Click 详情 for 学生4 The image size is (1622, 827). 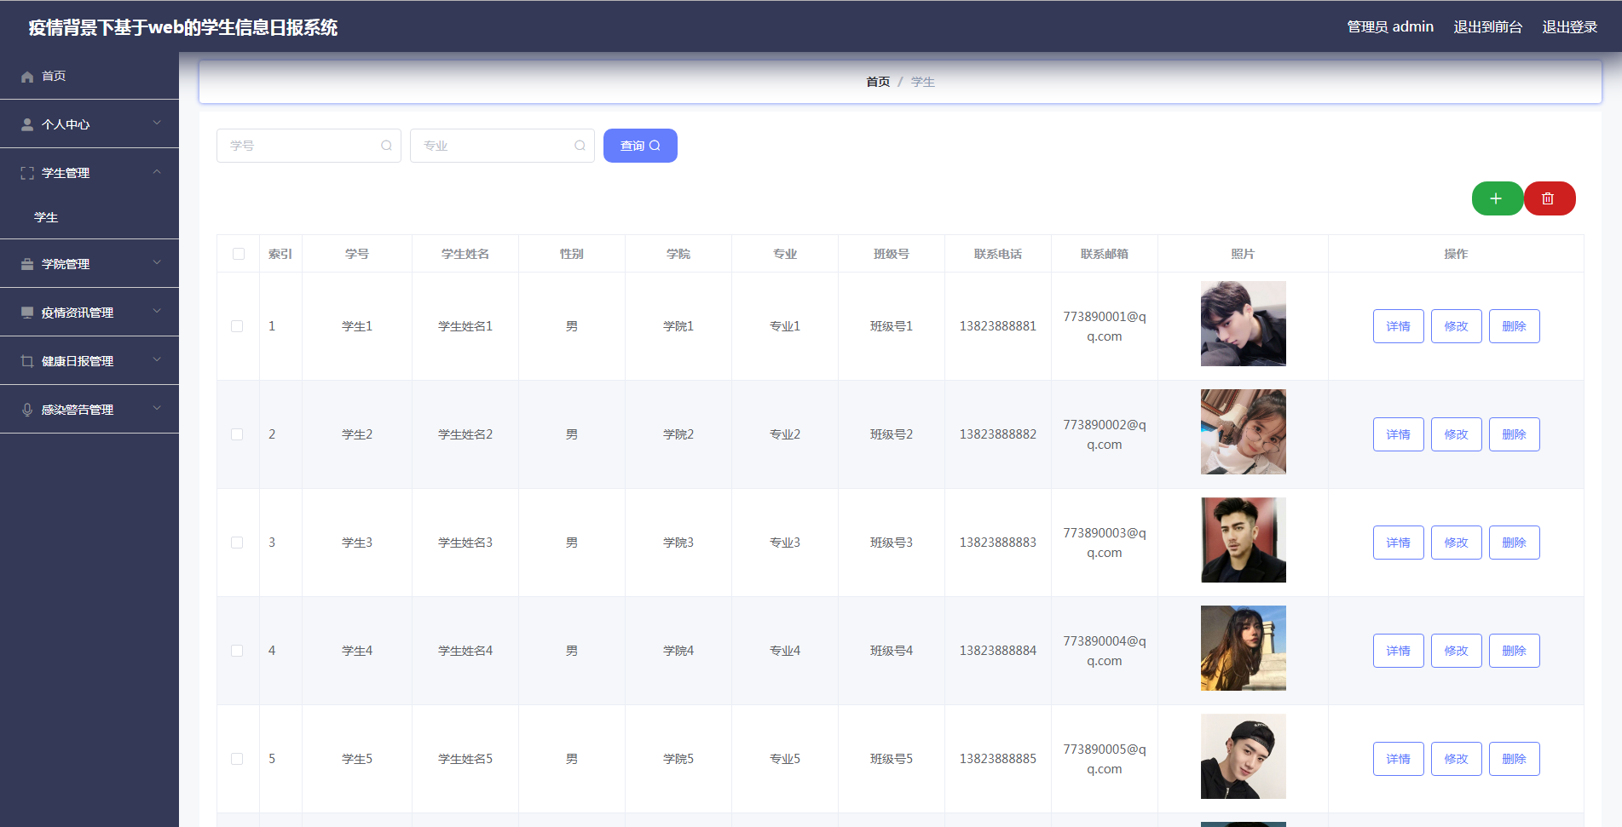coord(1399,651)
